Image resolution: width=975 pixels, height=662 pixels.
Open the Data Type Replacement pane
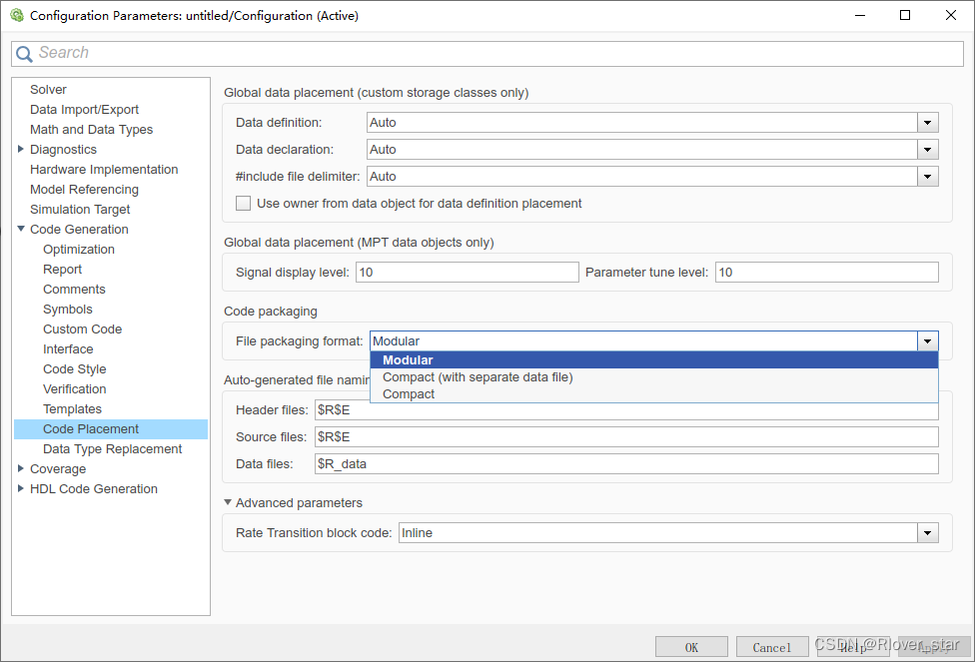[x=112, y=448]
